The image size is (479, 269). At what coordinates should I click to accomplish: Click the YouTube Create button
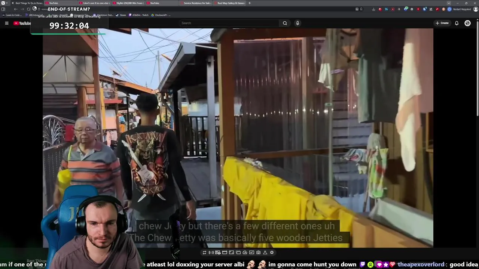coord(442,23)
